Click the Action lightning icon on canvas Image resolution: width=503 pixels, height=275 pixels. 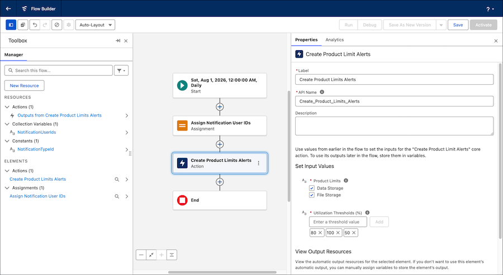click(x=182, y=163)
